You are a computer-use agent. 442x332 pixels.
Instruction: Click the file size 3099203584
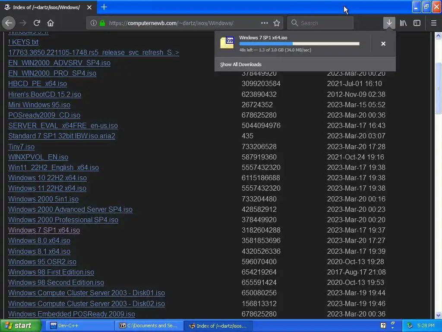[x=261, y=84]
